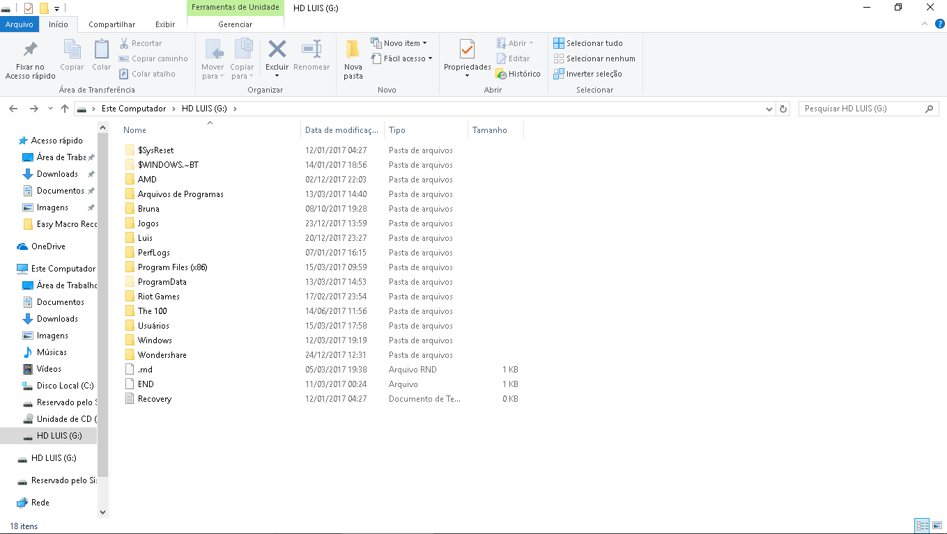Expand Este Computador breadcrumb chevron
Image resolution: width=947 pixels, height=534 pixels.
click(173, 109)
